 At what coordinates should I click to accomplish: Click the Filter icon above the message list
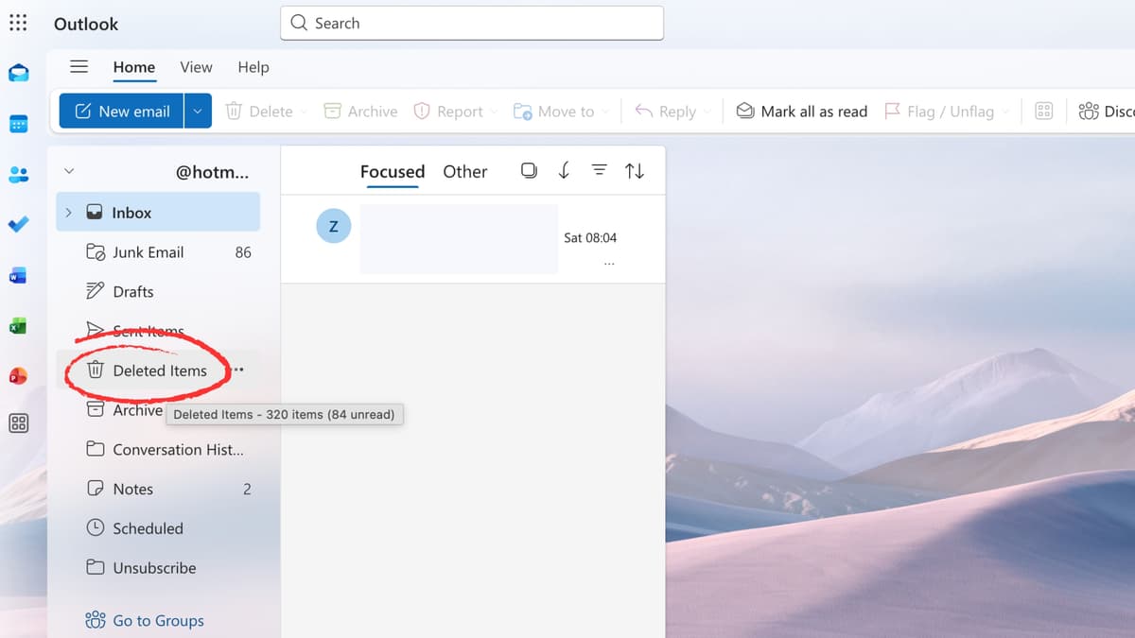pyautogui.click(x=599, y=170)
